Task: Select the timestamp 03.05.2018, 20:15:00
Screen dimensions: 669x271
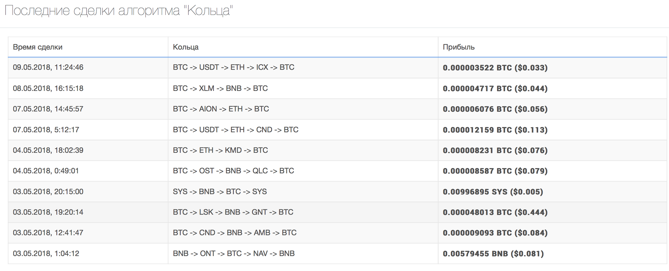Action: tap(48, 192)
